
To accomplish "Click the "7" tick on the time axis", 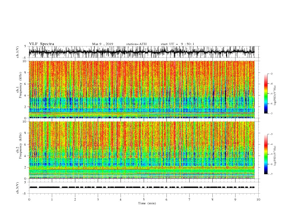I will point(190,199).
